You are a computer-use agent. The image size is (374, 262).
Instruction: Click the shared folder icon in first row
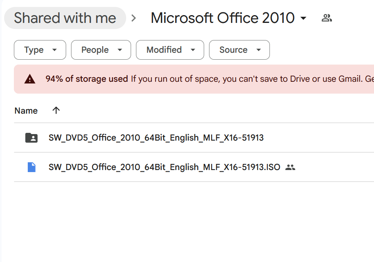coord(31,138)
